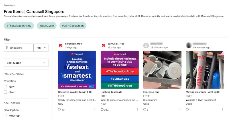
Task: Open three-dot menu on Moving clearance listing
Action: (x=223, y=109)
